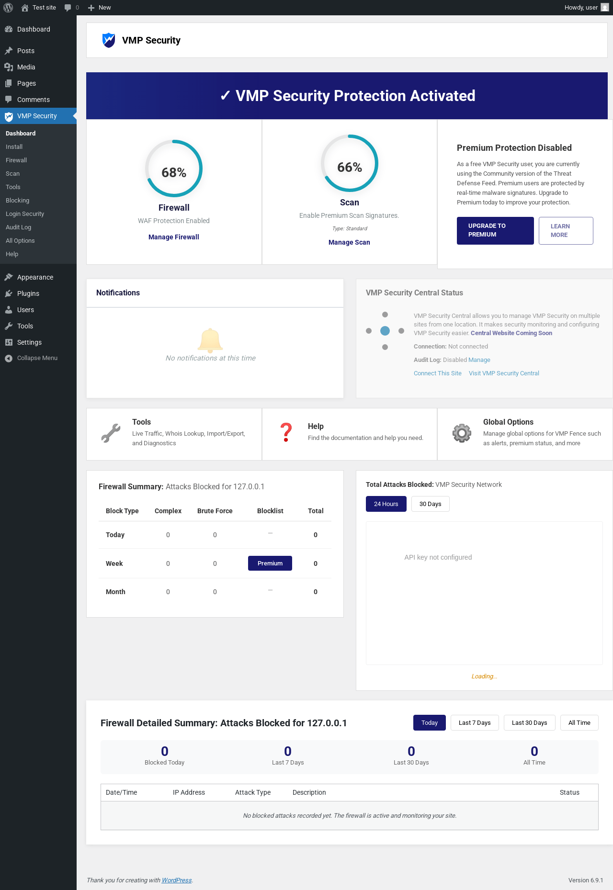
Task: Select the All Time filter button
Action: 579,723
